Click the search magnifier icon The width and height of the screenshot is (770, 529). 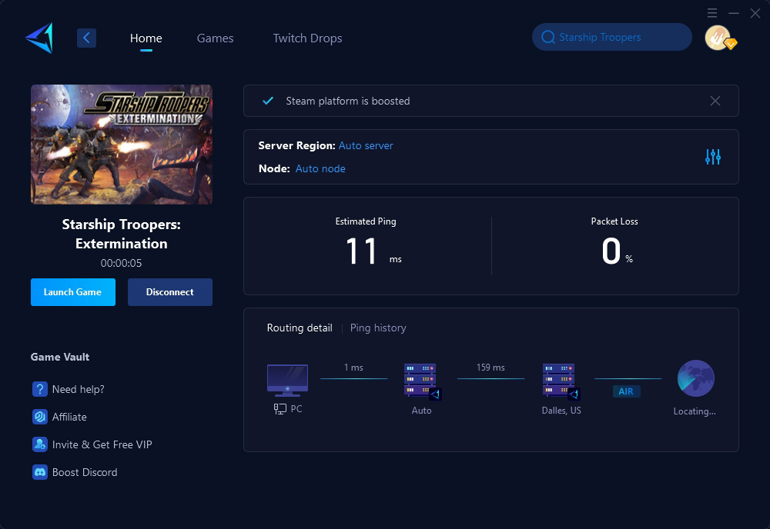[x=548, y=37]
